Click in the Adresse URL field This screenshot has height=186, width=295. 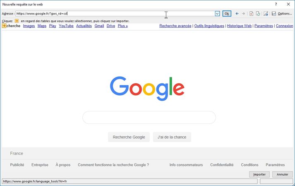115,14
